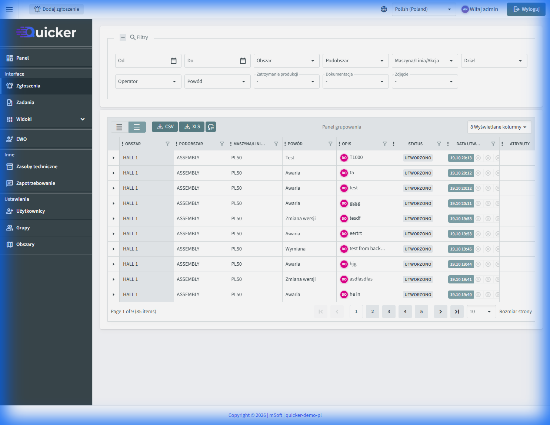This screenshot has width=550, height=425.
Task: Go to page 3 of results
Action: click(389, 312)
